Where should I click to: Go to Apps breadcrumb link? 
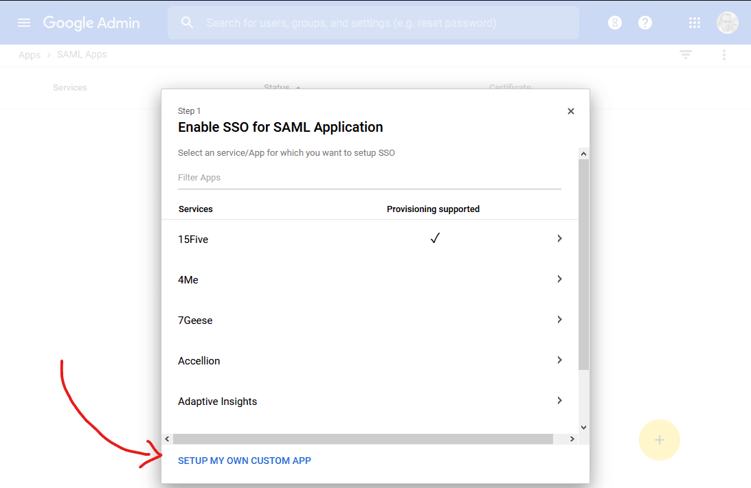29,55
